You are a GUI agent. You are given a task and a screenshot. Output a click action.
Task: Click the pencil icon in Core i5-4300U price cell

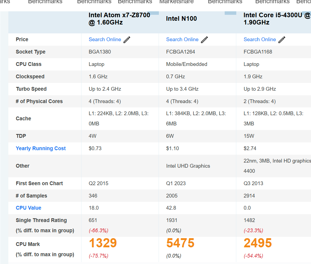click(282, 40)
